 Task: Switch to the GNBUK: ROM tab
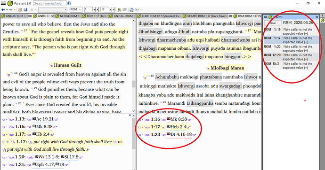click(x=14, y=16)
